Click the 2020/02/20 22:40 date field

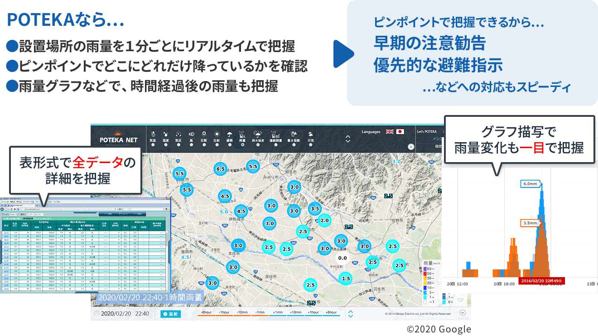(125, 314)
